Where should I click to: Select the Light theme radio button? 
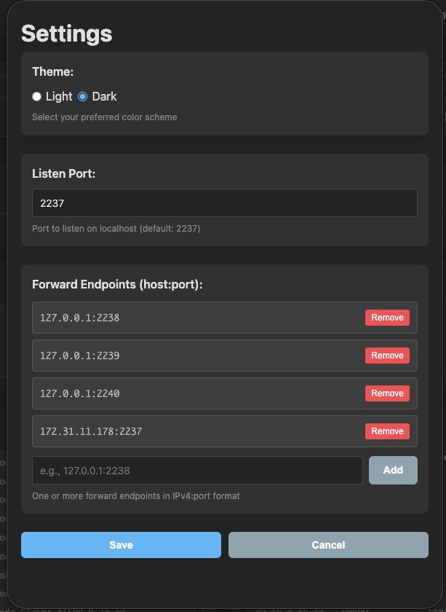[36, 96]
